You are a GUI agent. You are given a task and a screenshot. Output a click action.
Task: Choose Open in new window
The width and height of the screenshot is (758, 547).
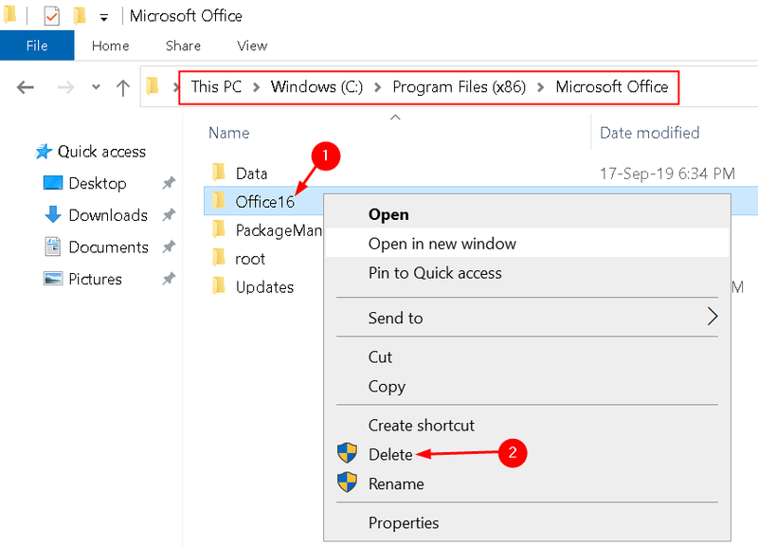click(x=527, y=244)
